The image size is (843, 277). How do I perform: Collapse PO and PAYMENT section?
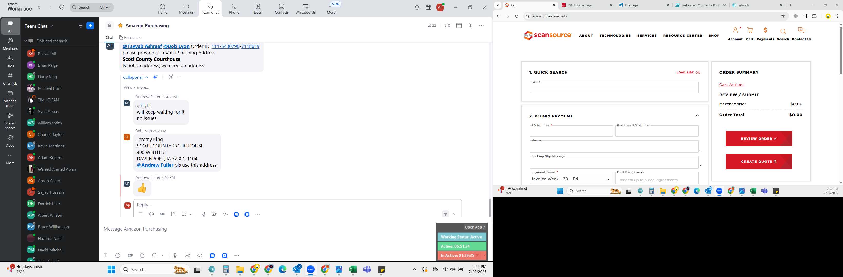697,116
